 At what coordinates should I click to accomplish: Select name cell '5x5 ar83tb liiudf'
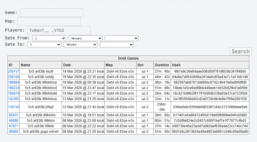tap(41, 71)
